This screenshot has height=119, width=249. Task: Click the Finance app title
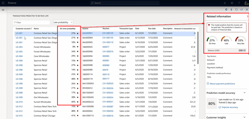pos(12,3)
